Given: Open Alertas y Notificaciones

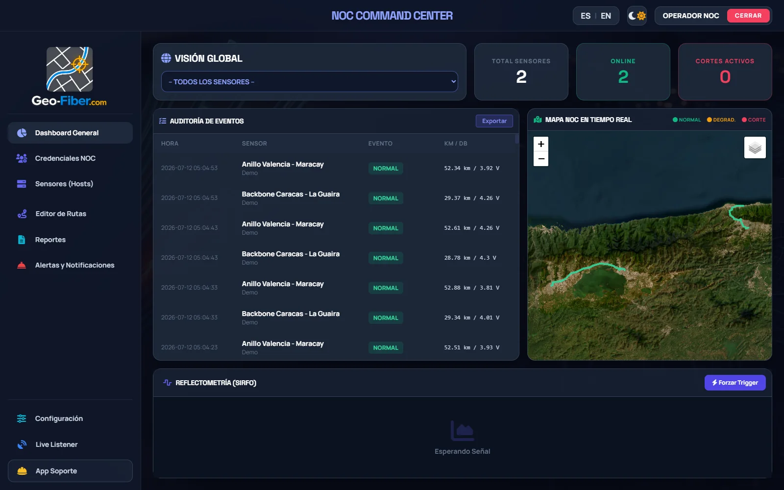Looking at the screenshot, I should [x=70, y=265].
